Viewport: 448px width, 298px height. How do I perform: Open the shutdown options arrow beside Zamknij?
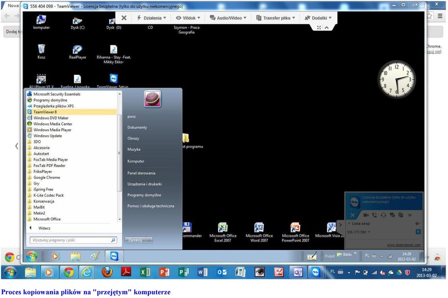[x=149, y=240]
